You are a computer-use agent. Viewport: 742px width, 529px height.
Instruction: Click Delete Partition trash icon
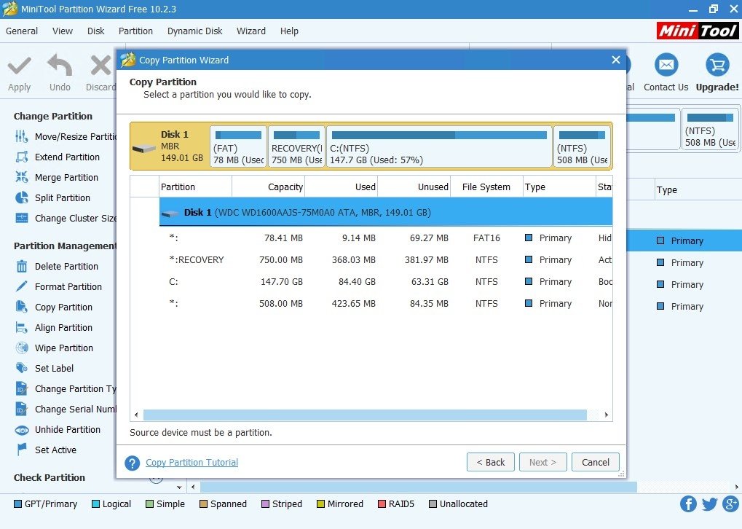22,266
